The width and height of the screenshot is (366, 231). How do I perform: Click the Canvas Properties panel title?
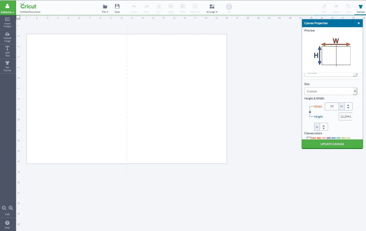316,23
